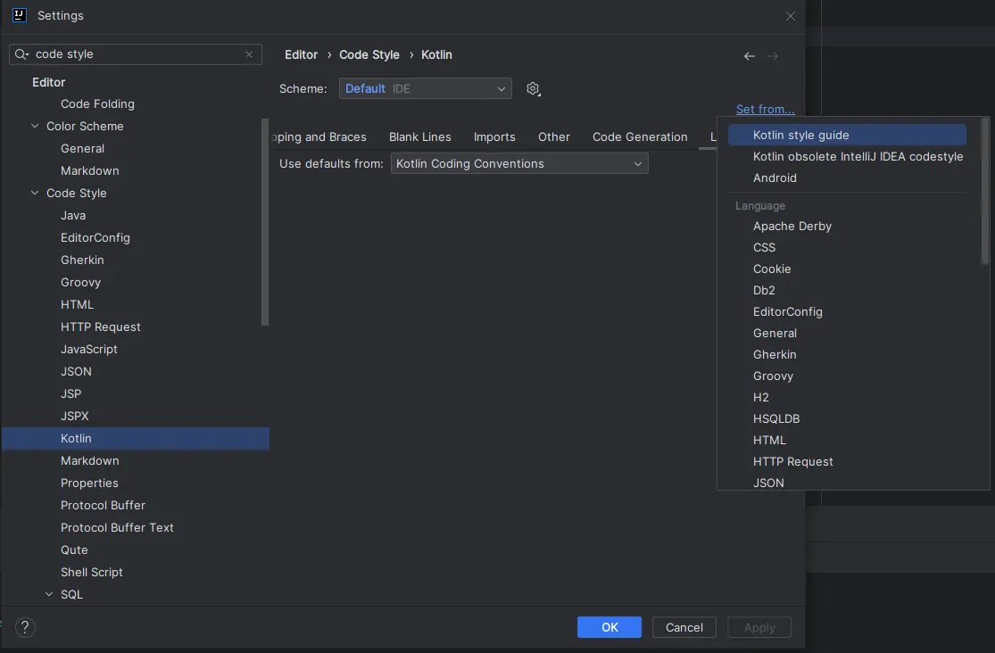Click the Set from... link
Viewport: 995px width, 653px height.
tap(765, 109)
